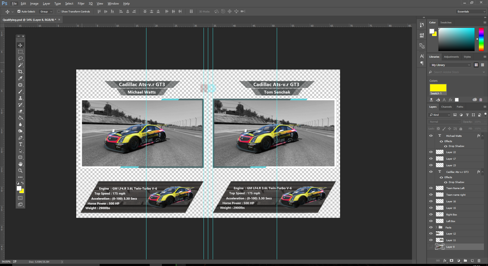The width and height of the screenshot is (488, 266).
Task: Select the Eyedropper tool
Action: pyautogui.click(x=20, y=78)
